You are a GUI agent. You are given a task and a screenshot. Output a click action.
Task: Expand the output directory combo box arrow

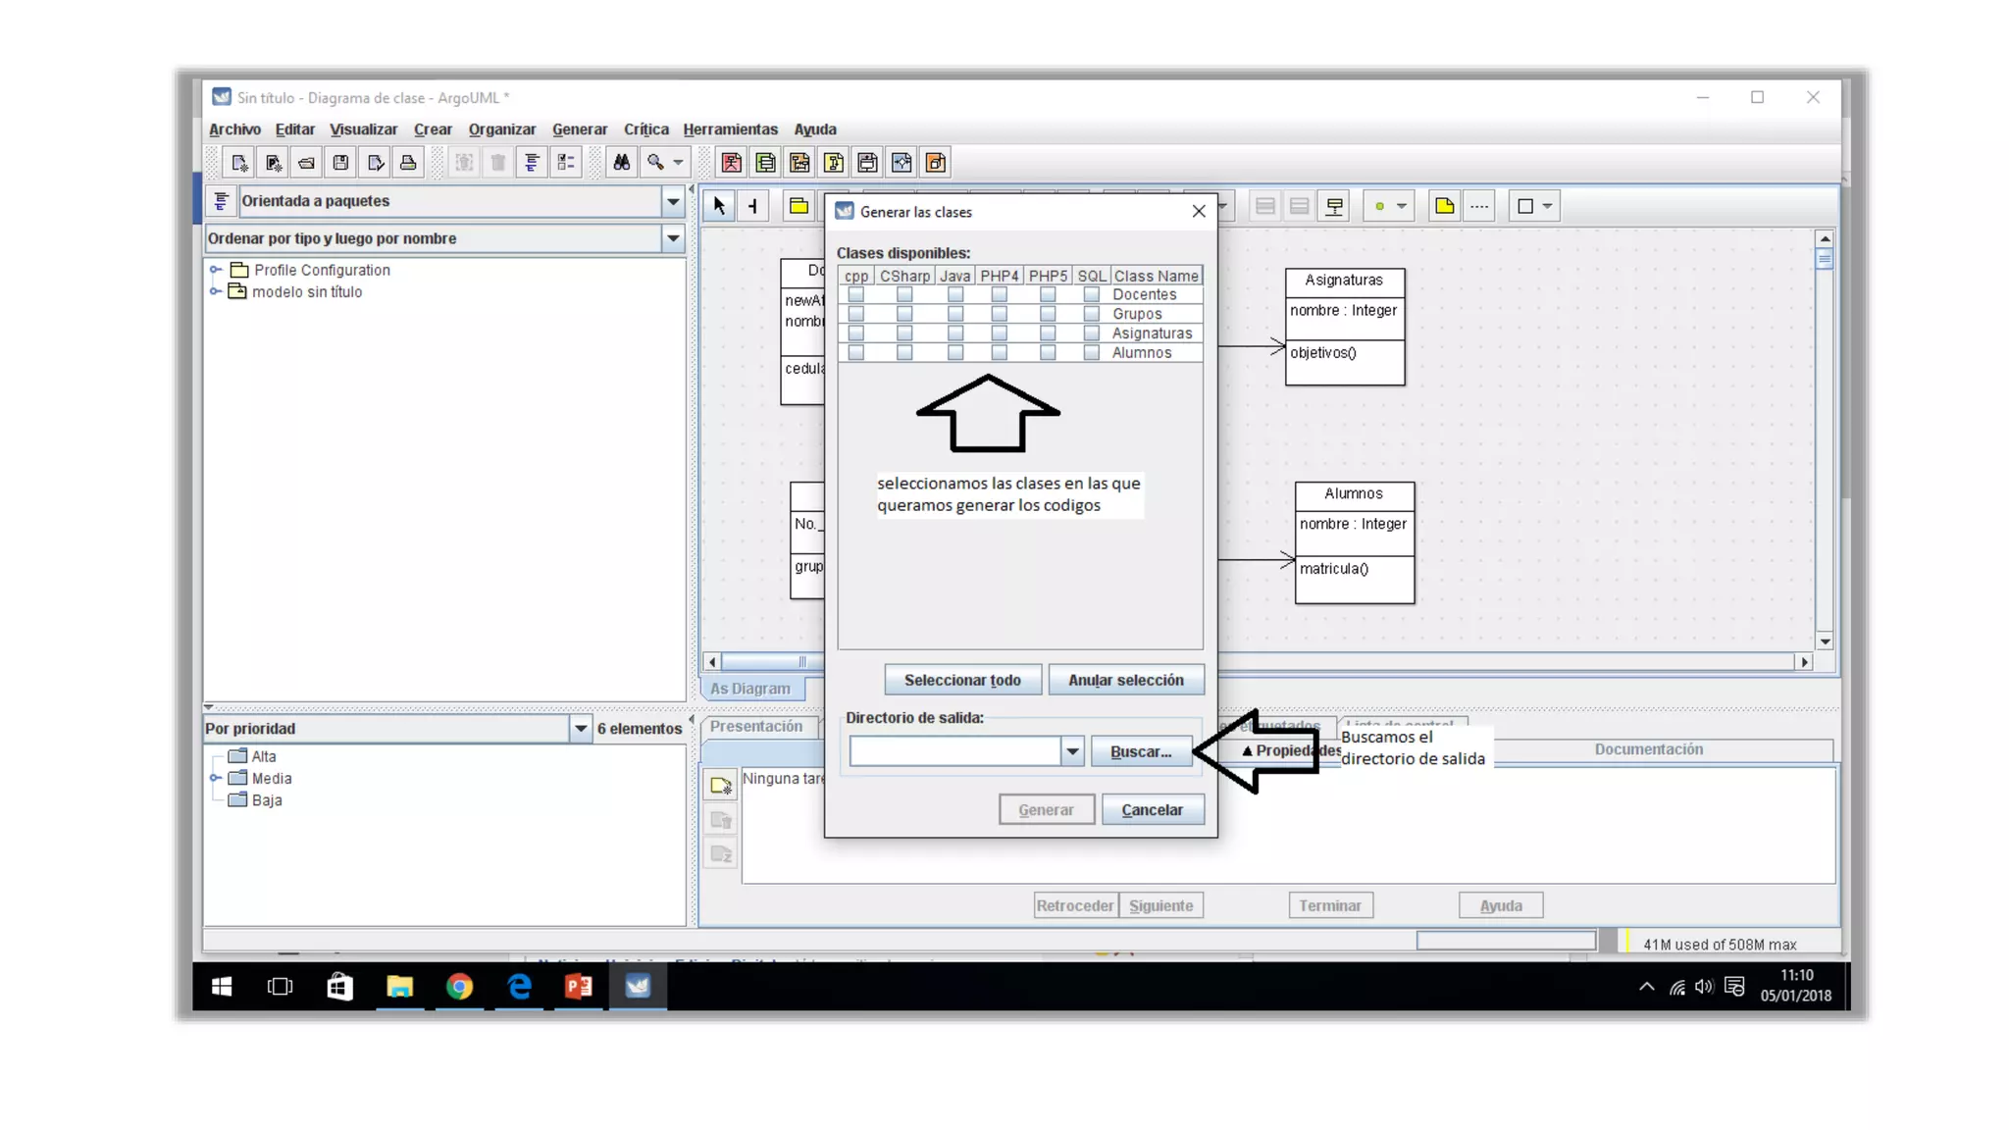pyautogui.click(x=1072, y=752)
